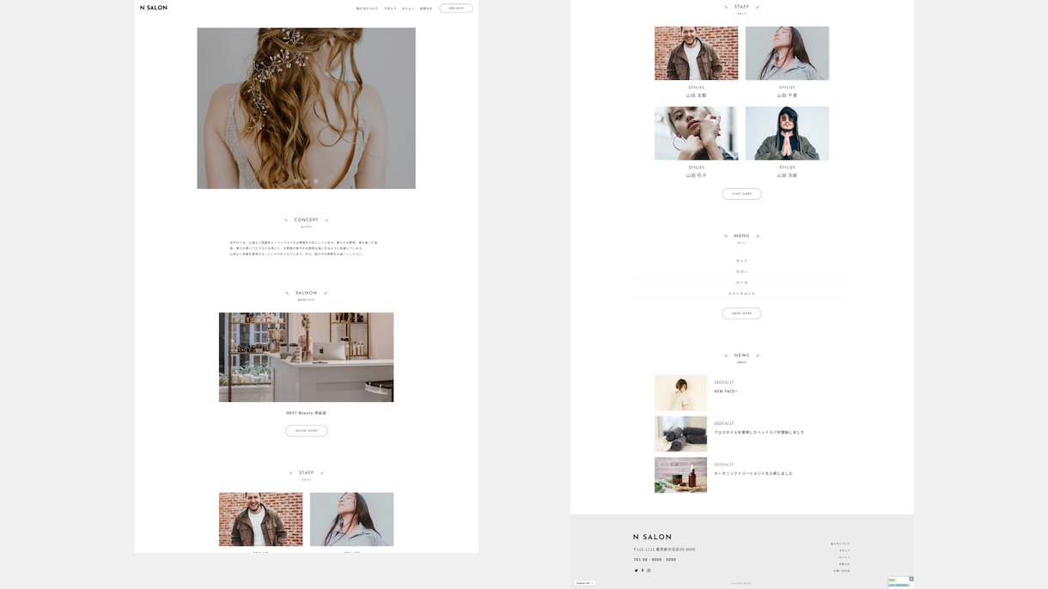Open the オーガニックトリートメント news headline
This screenshot has height=589, width=1048.
(753, 473)
